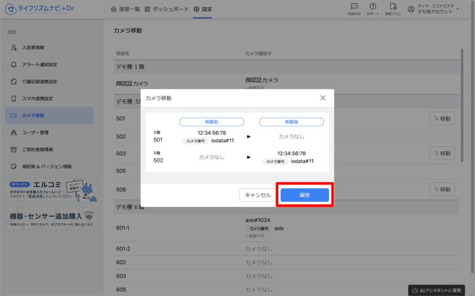
Task: Select スマホ連携設定 in the sidebar
Action: coord(37,99)
